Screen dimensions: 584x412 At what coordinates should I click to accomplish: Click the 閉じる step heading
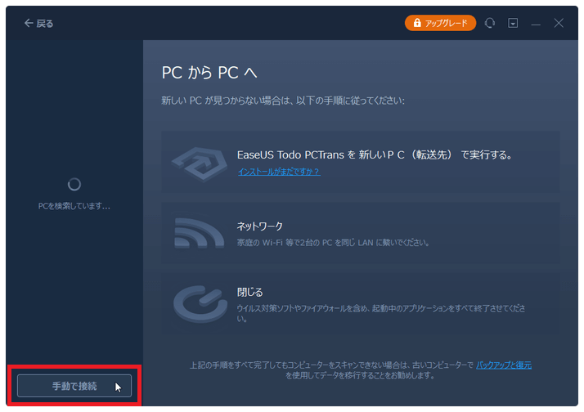(x=249, y=292)
